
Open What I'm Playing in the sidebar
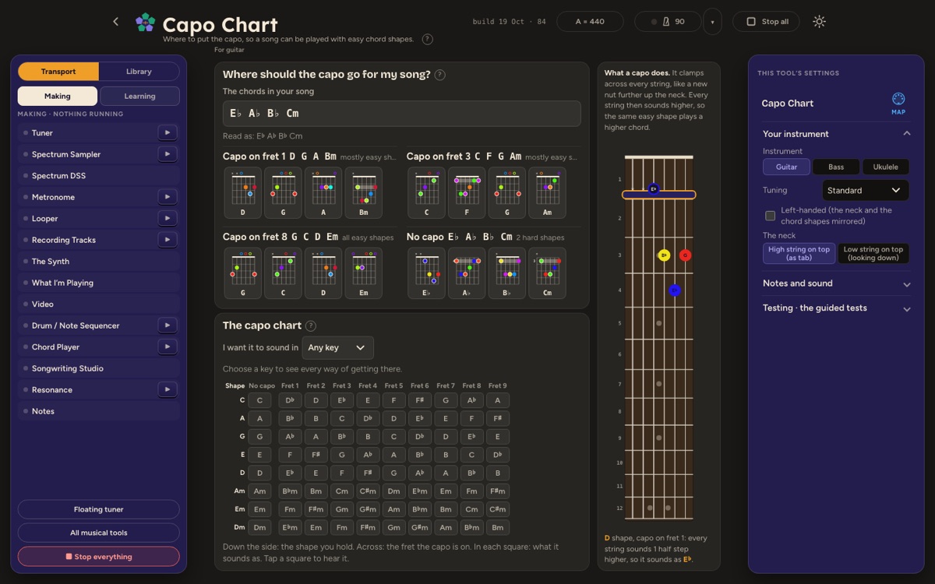coord(98,283)
